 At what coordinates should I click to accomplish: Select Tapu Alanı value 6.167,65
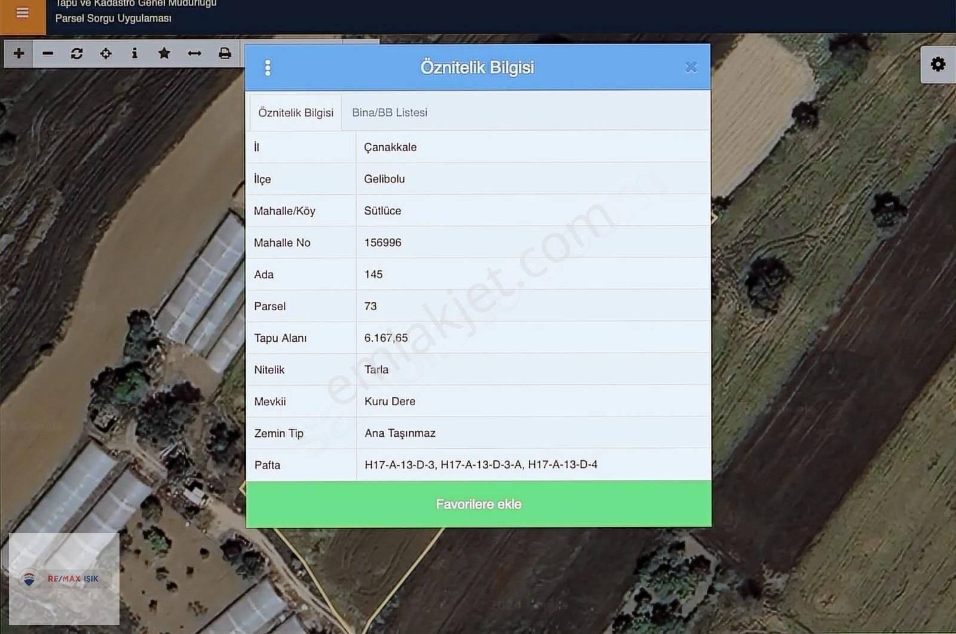point(386,338)
